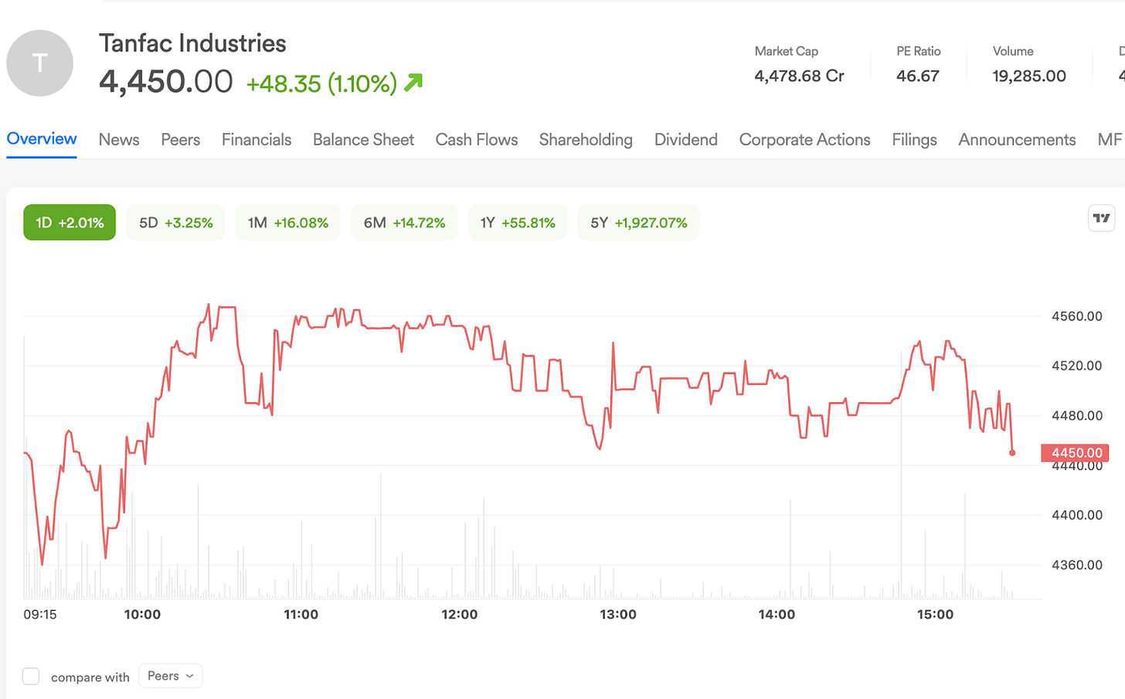Click the Tanfac Industries title
1125x699 pixels.
[192, 43]
